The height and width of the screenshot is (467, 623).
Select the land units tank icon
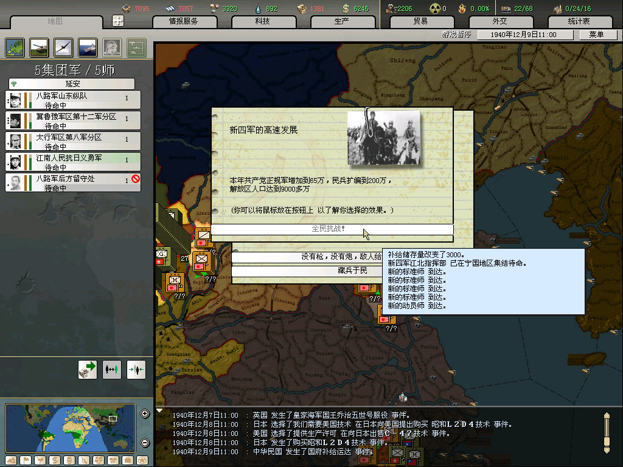pyautogui.click(x=39, y=47)
